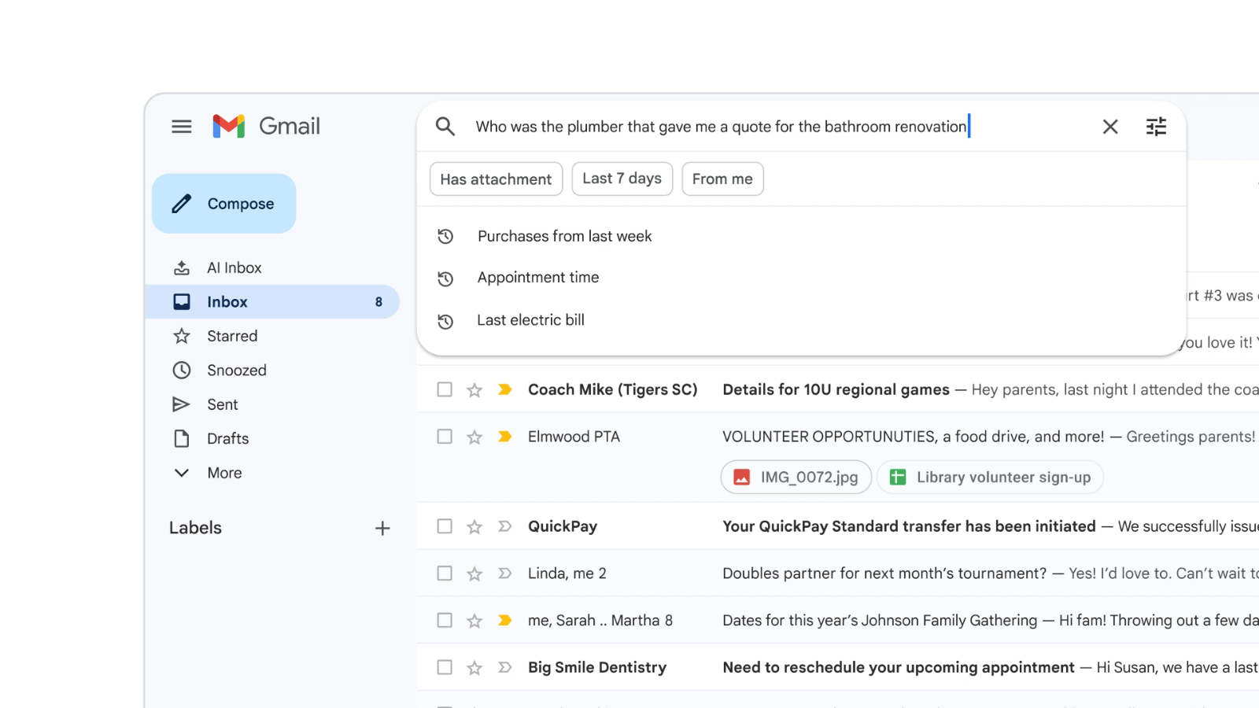The height and width of the screenshot is (708, 1259).
Task: Open the Compose pane via pencil icon
Action: pyautogui.click(x=181, y=203)
